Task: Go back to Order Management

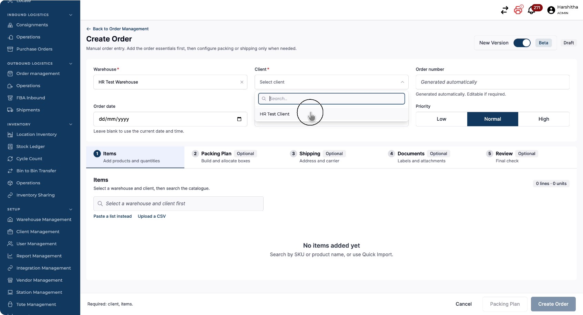Action: pyautogui.click(x=117, y=29)
